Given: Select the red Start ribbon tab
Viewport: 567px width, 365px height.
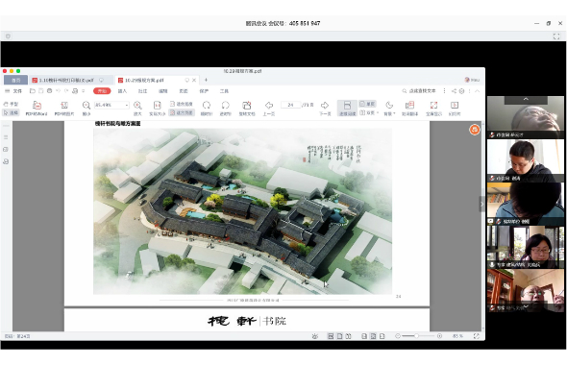Looking at the screenshot, I should click(102, 91).
